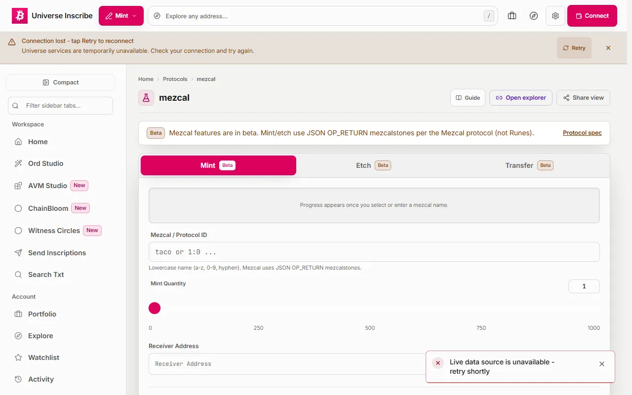
Task: Click the 'Workspace' sidebar section label
Action: point(28,124)
